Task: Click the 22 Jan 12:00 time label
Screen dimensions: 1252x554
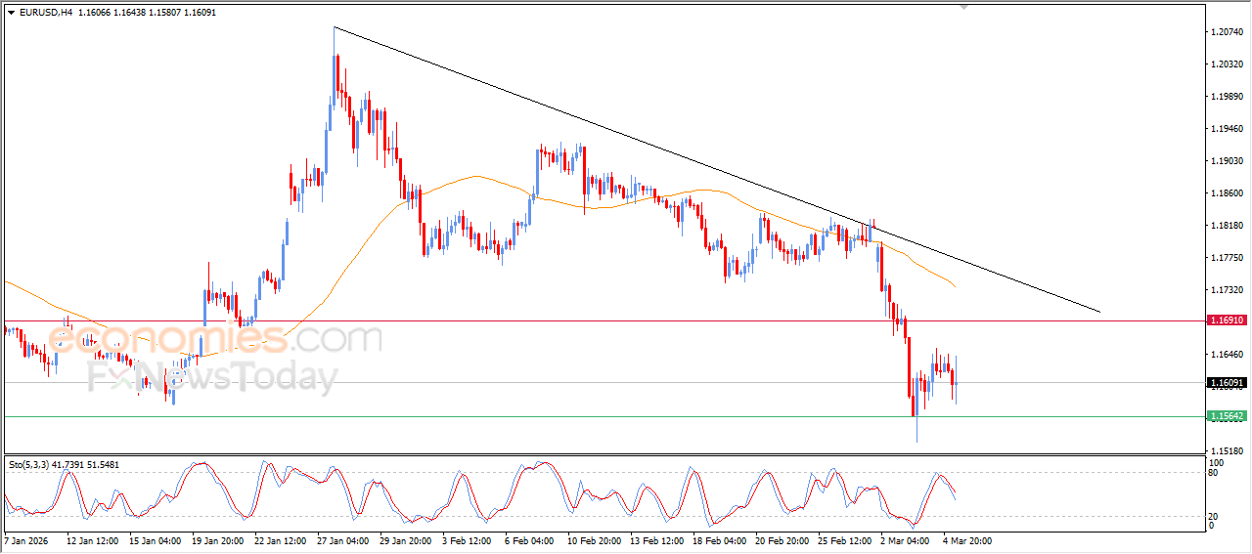Action: click(281, 540)
